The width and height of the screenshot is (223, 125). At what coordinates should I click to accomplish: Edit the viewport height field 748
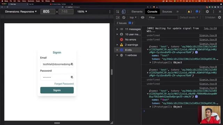pos(66,11)
